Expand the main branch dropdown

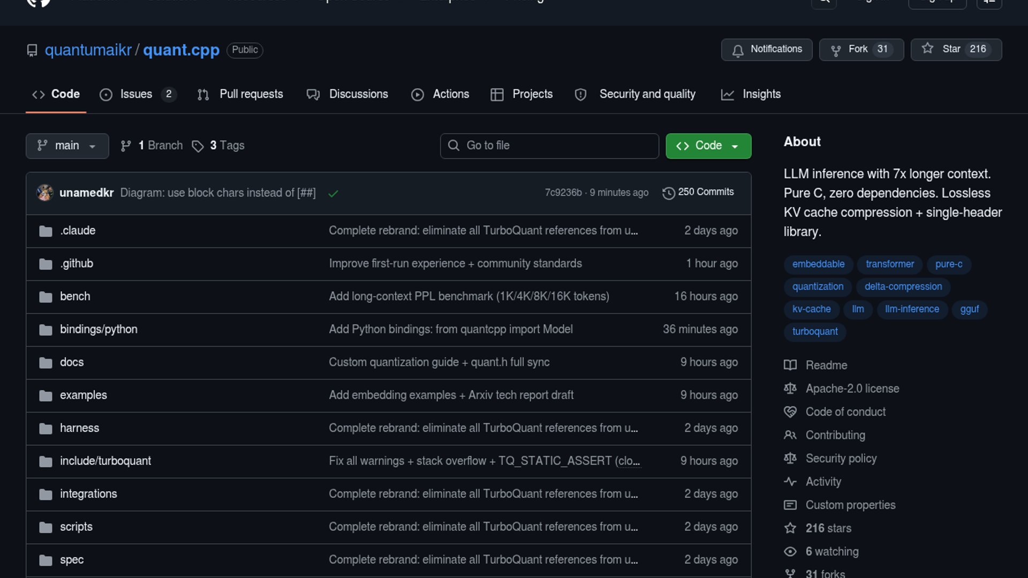pyautogui.click(x=67, y=146)
